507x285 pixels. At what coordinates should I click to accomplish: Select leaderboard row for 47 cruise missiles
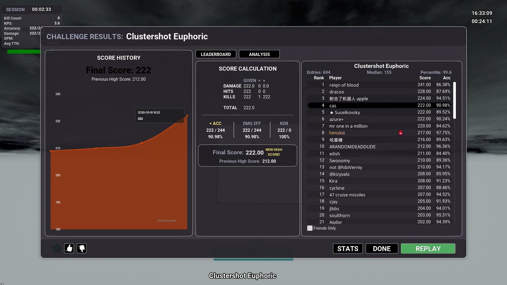(379, 195)
